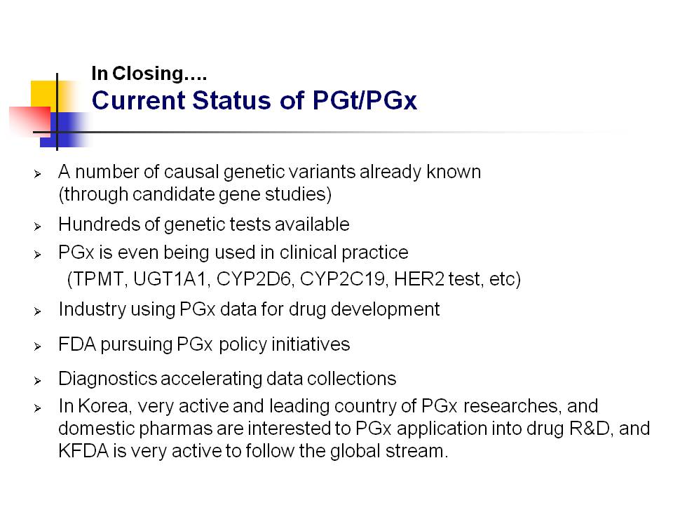Click the yellow square in slide logo

[44, 95]
